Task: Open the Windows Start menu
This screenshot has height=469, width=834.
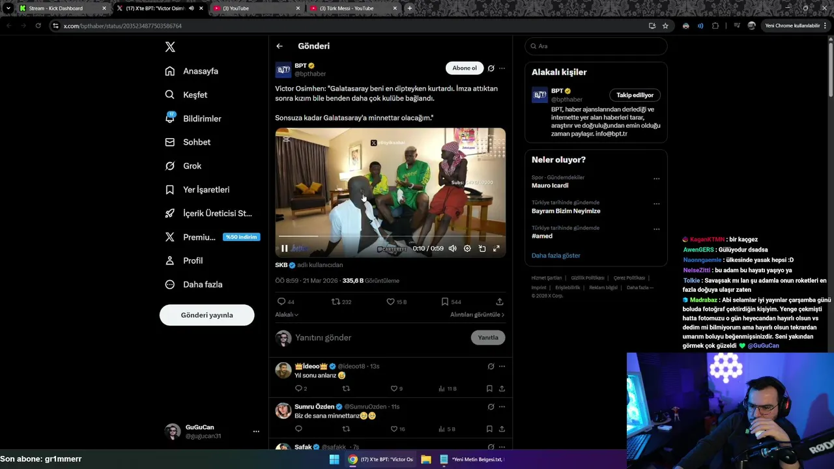Action: click(334, 459)
